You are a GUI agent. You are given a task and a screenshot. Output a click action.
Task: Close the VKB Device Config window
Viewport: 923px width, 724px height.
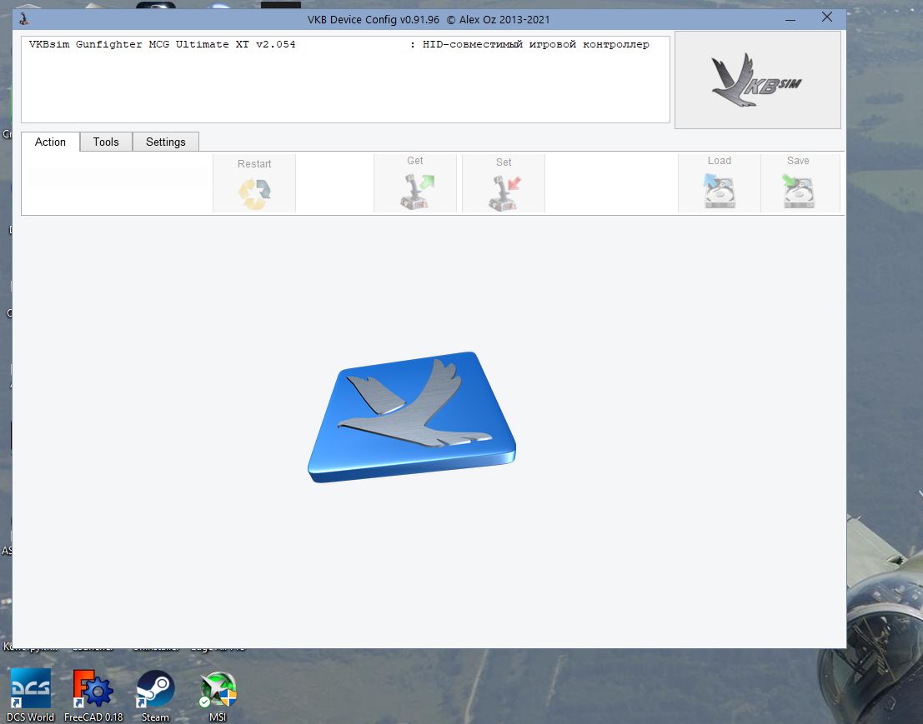827,17
